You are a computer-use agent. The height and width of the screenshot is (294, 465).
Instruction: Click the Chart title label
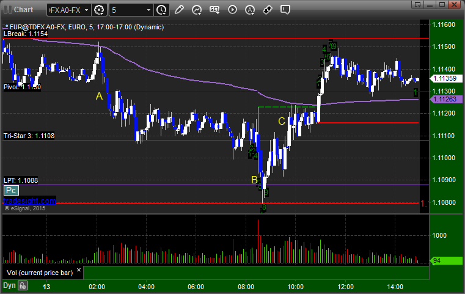click(x=23, y=10)
